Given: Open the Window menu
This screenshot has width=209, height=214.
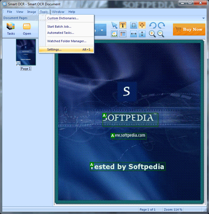Looking at the screenshot, I should click(58, 12).
